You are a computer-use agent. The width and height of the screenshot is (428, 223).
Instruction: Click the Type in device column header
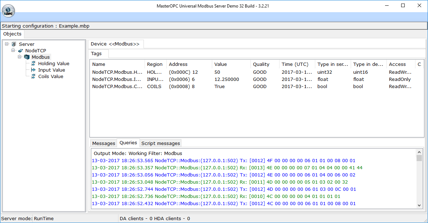click(369, 64)
